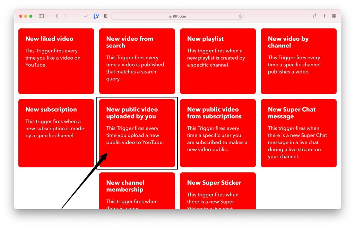Show the tab overview grid icon
The height and width of the screenshot is (228, 355).
[x=334, y=16]
